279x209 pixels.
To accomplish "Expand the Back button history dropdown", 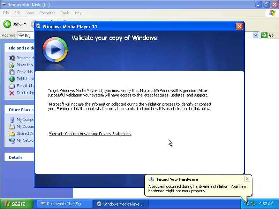I will (25, 24).
